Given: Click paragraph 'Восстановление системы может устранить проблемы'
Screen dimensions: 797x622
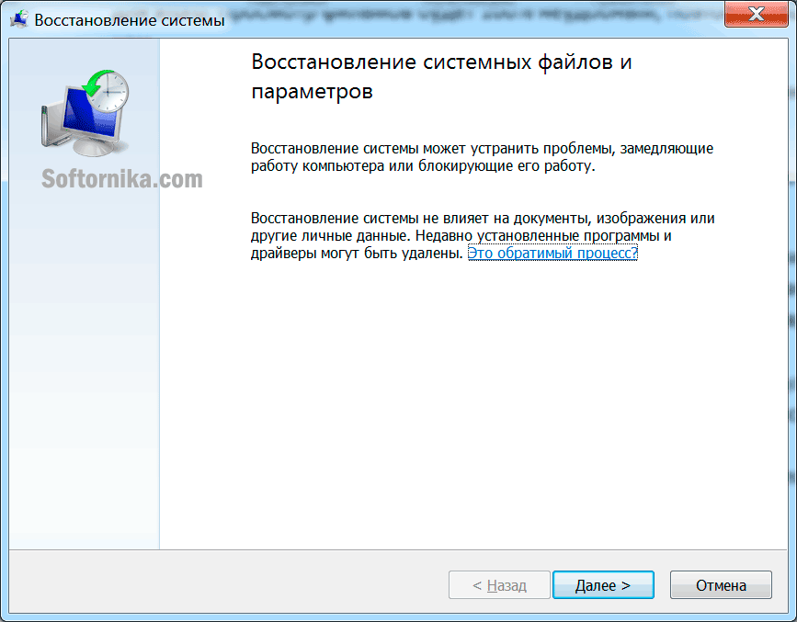Looking at the screenshot, I should 482,157.
